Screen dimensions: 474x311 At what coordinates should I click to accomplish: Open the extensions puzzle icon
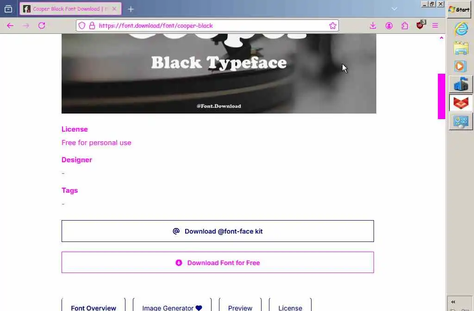(x=405, y=26)
